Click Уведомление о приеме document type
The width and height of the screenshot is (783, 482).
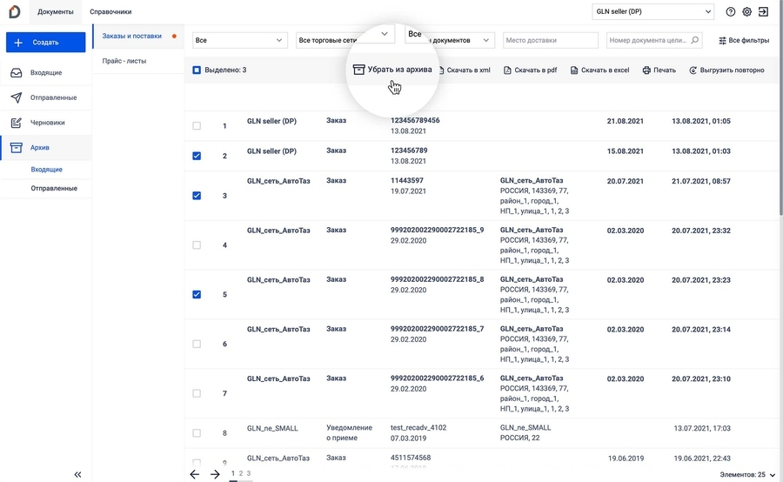pos(349,432)
